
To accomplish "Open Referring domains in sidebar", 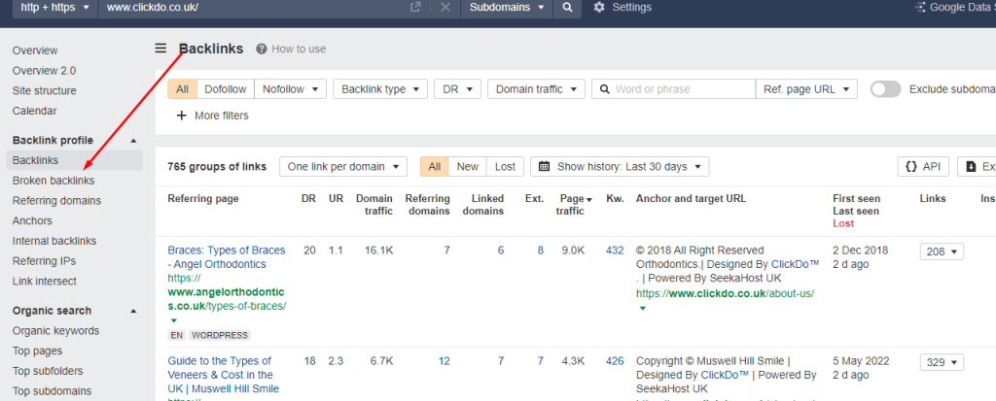I will (56, 201).
